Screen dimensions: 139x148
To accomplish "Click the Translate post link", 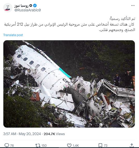I will click(13, 35).
